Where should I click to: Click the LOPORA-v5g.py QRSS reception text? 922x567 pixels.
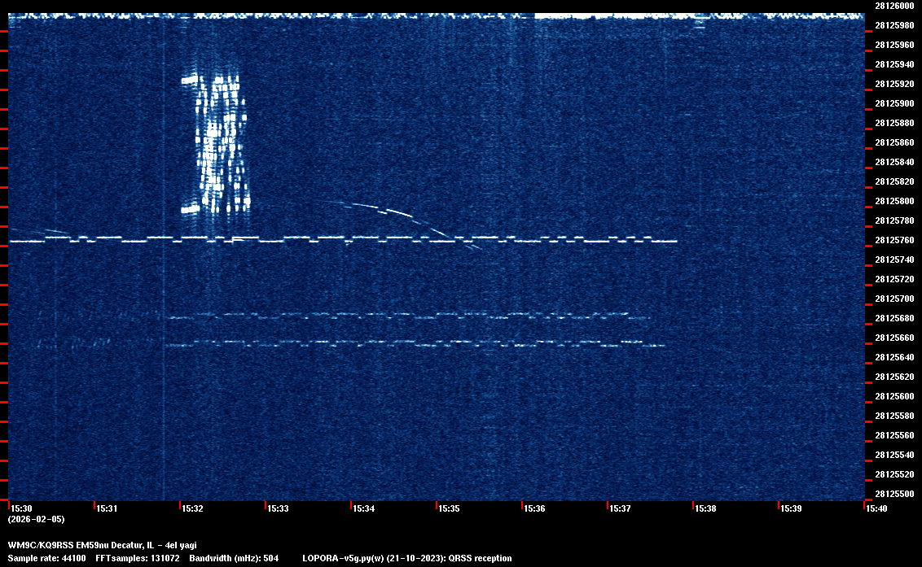click(407, 558)
